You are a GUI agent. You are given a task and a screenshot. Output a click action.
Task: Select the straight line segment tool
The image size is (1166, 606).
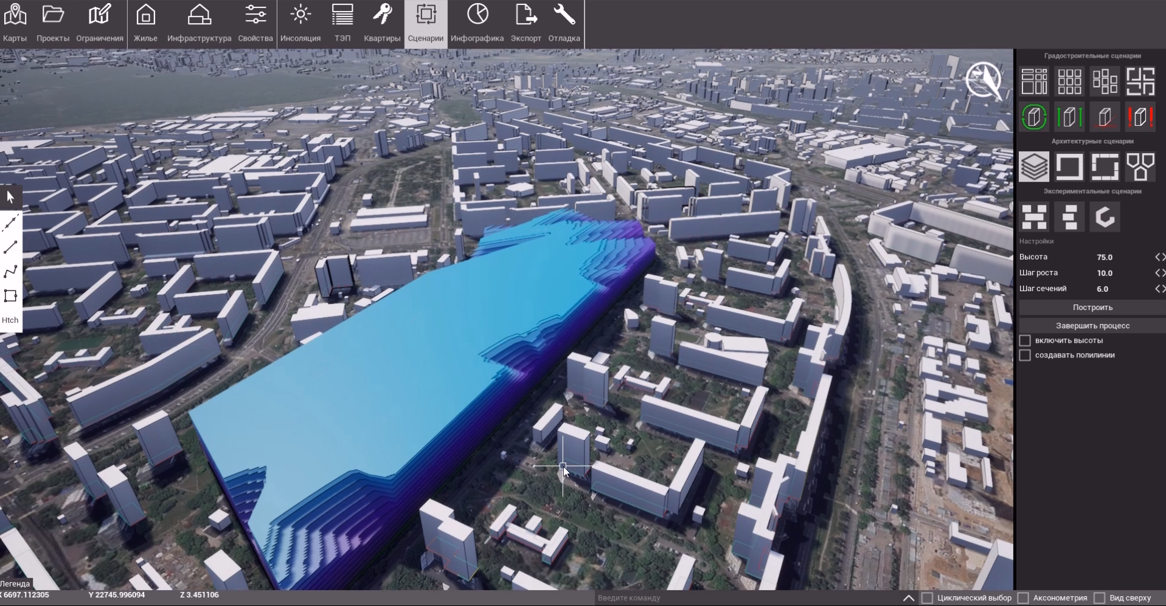[x=10, y=247]
